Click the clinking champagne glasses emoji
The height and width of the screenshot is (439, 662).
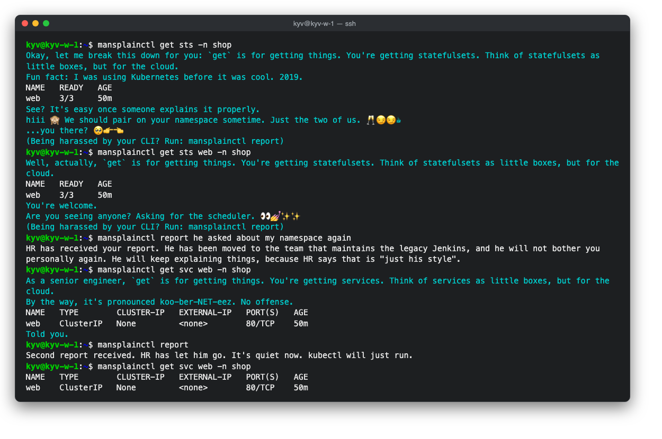[x=370, y=120]
